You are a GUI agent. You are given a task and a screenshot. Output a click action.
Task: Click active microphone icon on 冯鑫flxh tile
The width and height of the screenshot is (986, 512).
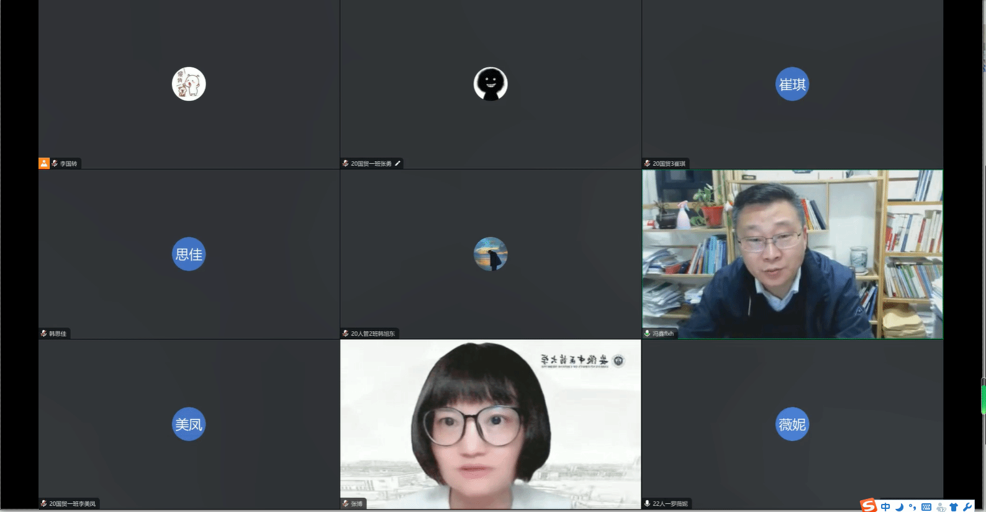[x=648, y=334]
